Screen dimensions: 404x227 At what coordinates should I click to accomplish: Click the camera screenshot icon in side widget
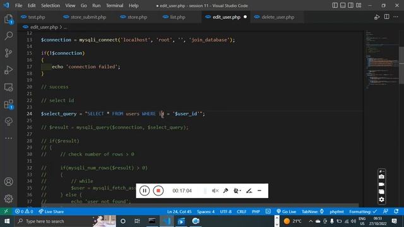pyautogui.click(x=381, y=177)
